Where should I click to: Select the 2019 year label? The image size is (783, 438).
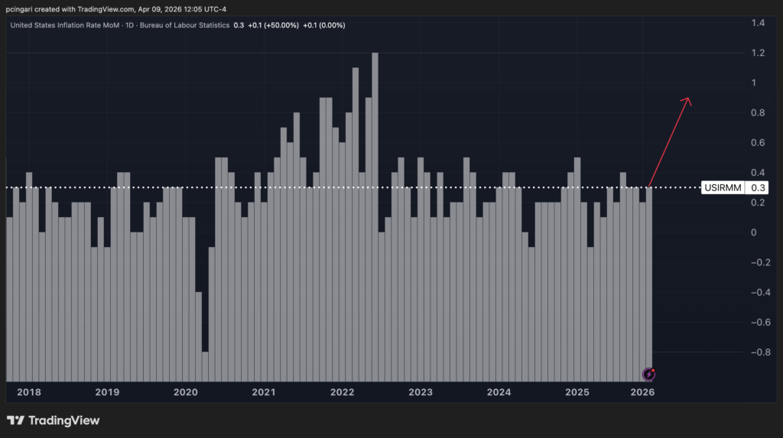click(x=107, y=392)
